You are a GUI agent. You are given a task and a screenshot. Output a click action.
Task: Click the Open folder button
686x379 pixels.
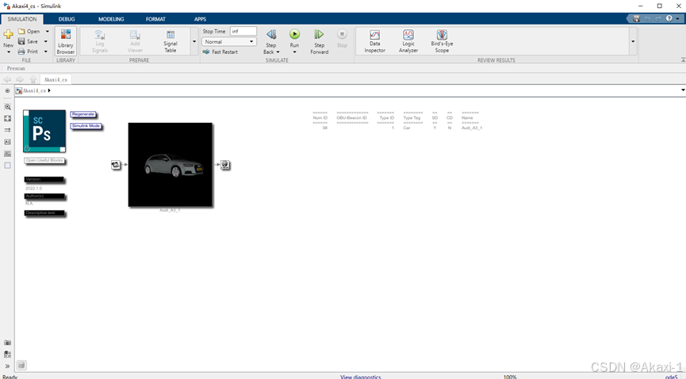[x=29, y=32]
